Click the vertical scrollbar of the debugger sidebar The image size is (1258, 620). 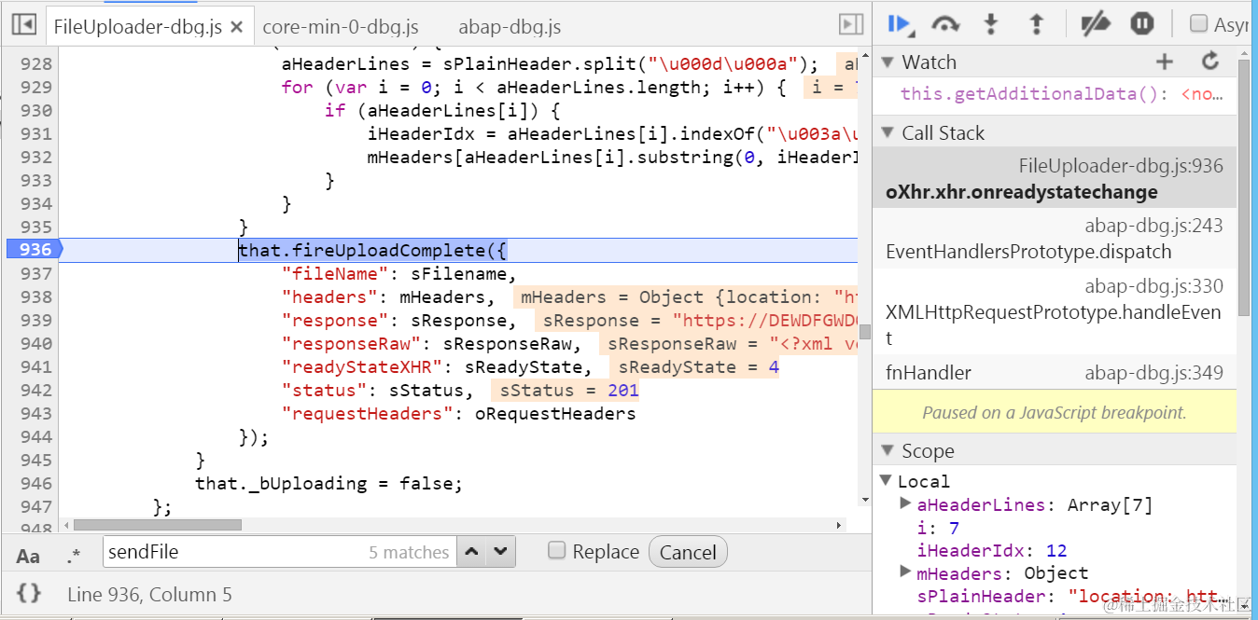click(x=1244, y=186)
